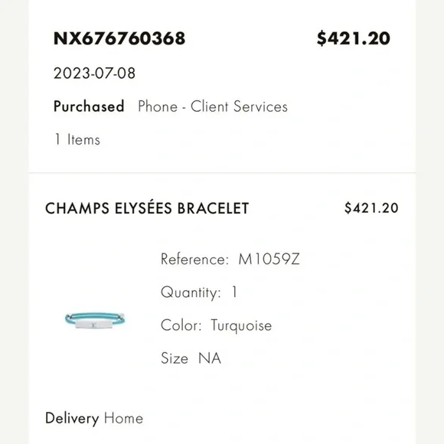The width and height of the screenshot is (444, 444).
Task: Click the Reference label
Action: click(x=194, y=259)
